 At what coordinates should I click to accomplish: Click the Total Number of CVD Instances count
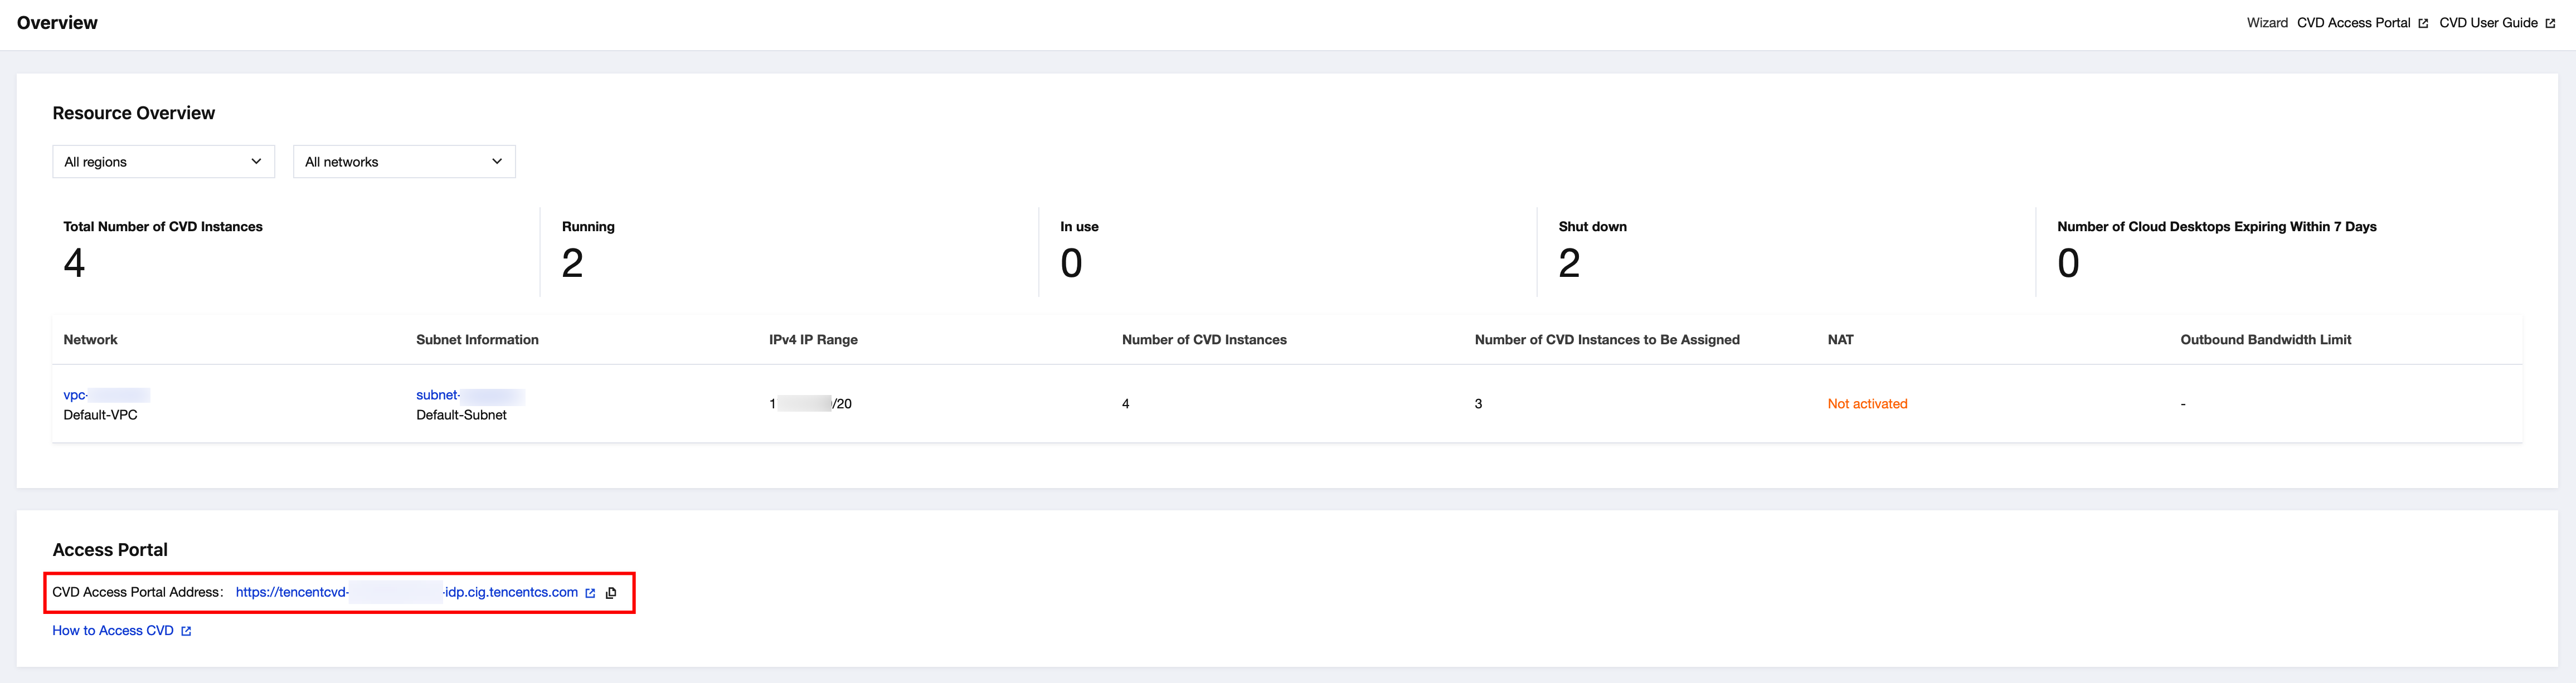(74, 263)
